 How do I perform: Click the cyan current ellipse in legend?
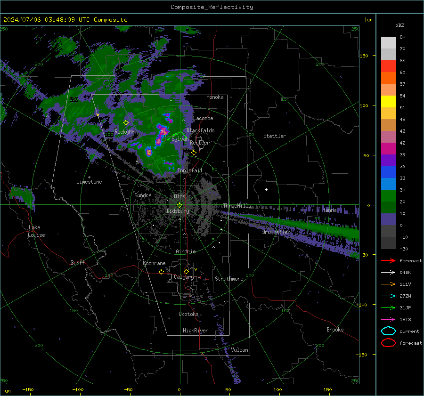tap(388, 331)
